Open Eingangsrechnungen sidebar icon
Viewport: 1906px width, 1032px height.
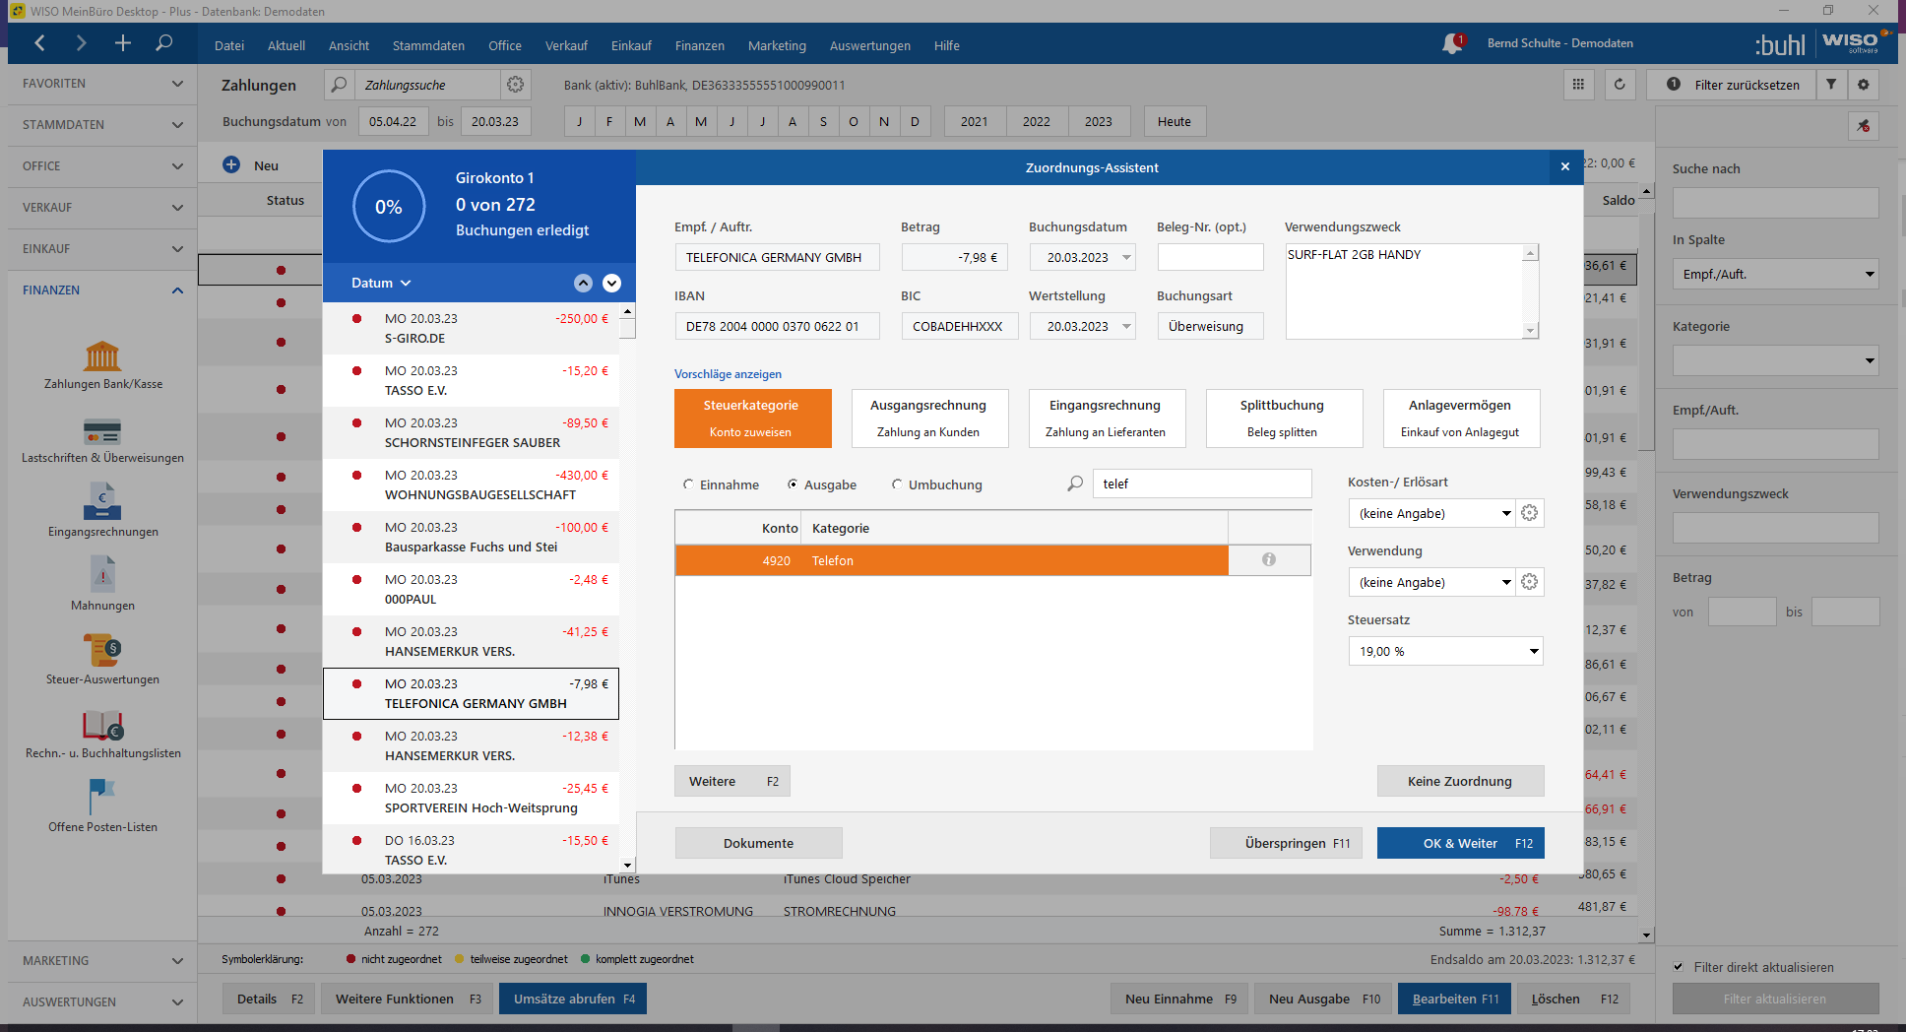pyautogui.click(x=102, y=502)
